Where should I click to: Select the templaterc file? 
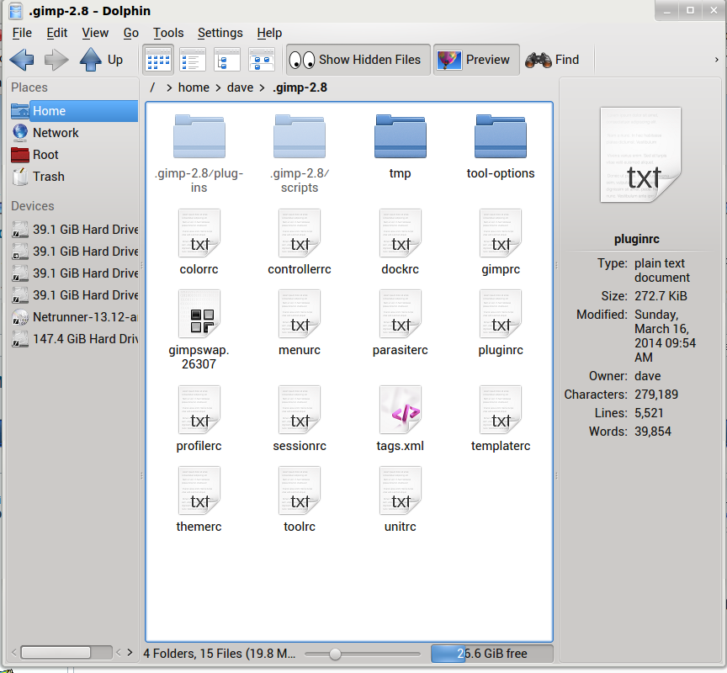coord(501,419)
